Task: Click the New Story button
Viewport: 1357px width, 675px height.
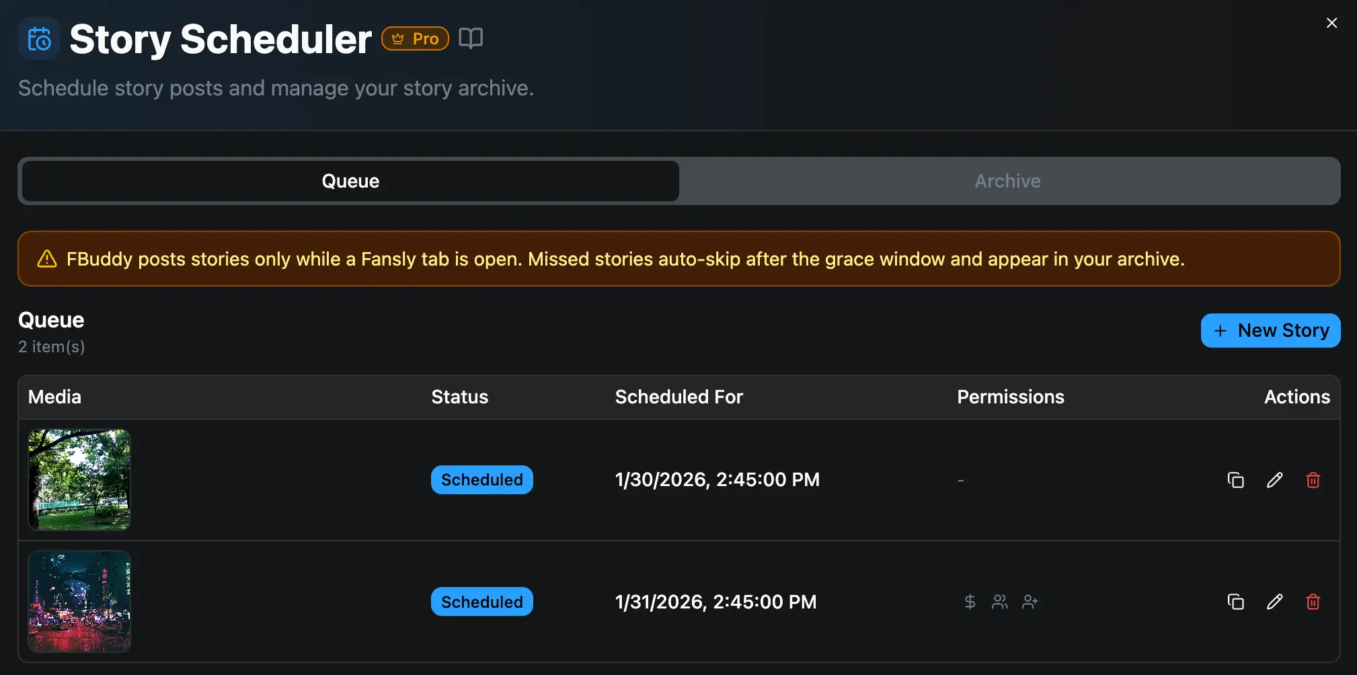Action: coord(1270,330)
